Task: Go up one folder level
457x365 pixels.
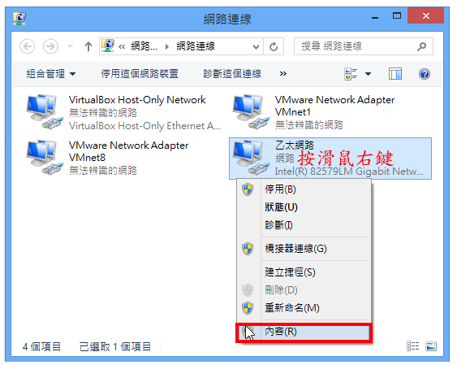Action: pyautogui.click(x=88, y=46)
